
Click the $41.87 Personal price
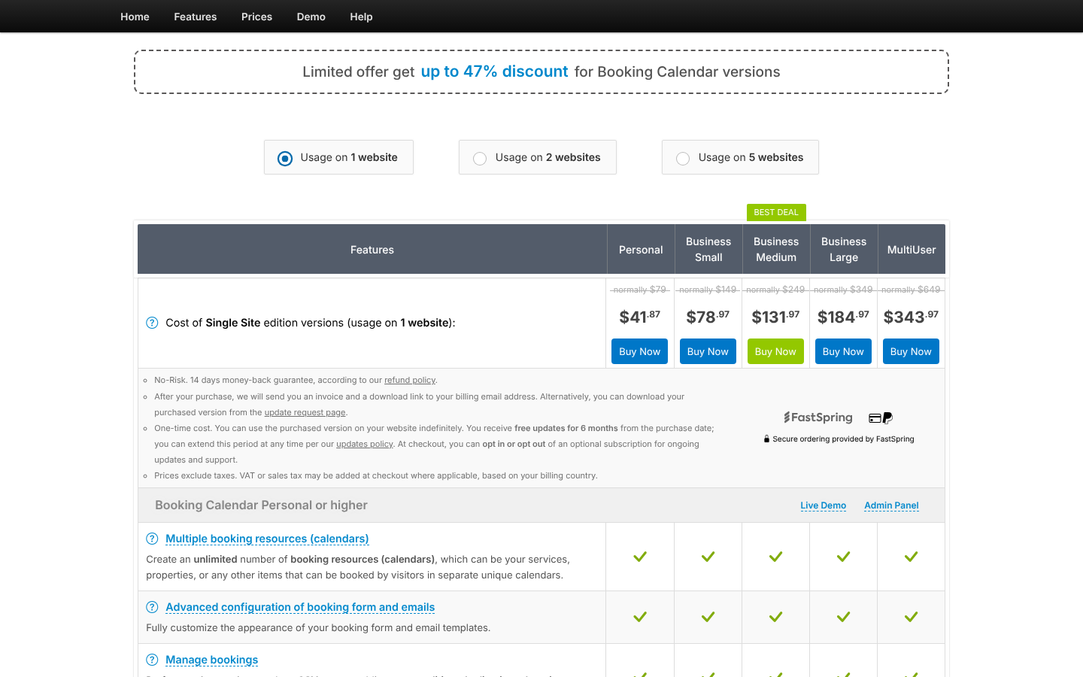point(640,317)
